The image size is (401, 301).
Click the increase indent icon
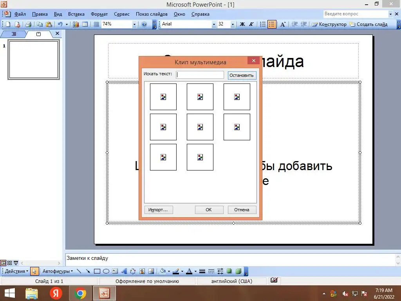coord(303,24)
